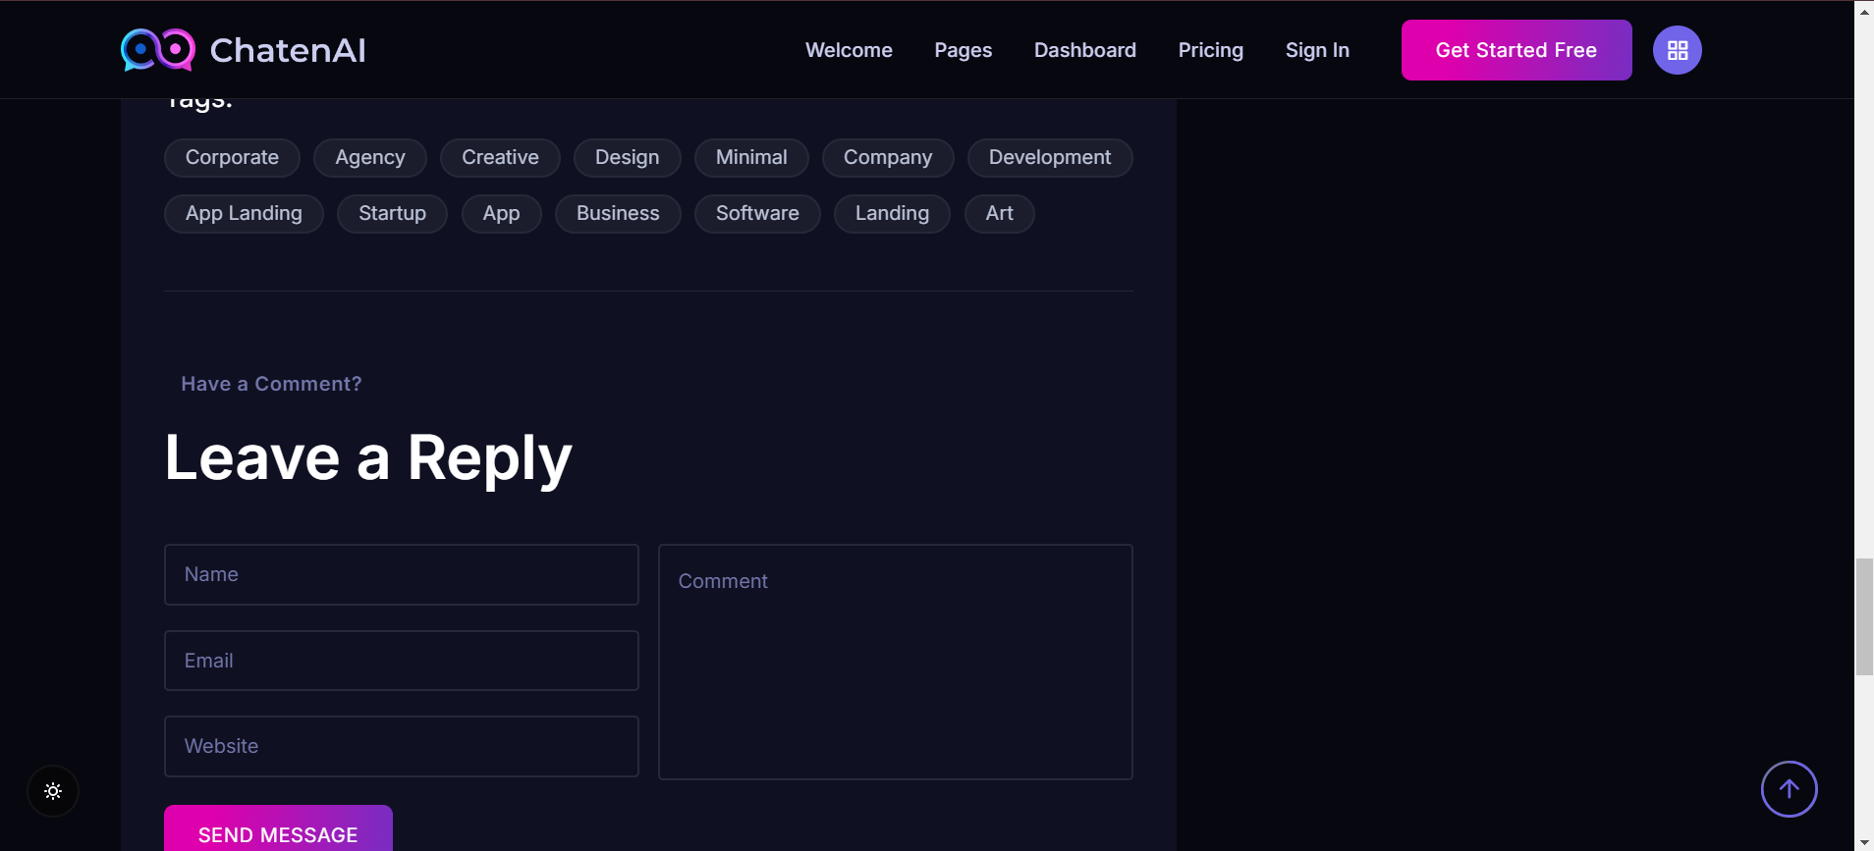1874x851 pixels.
Task: Choose the App Landing tag
Action: [244, 214]
